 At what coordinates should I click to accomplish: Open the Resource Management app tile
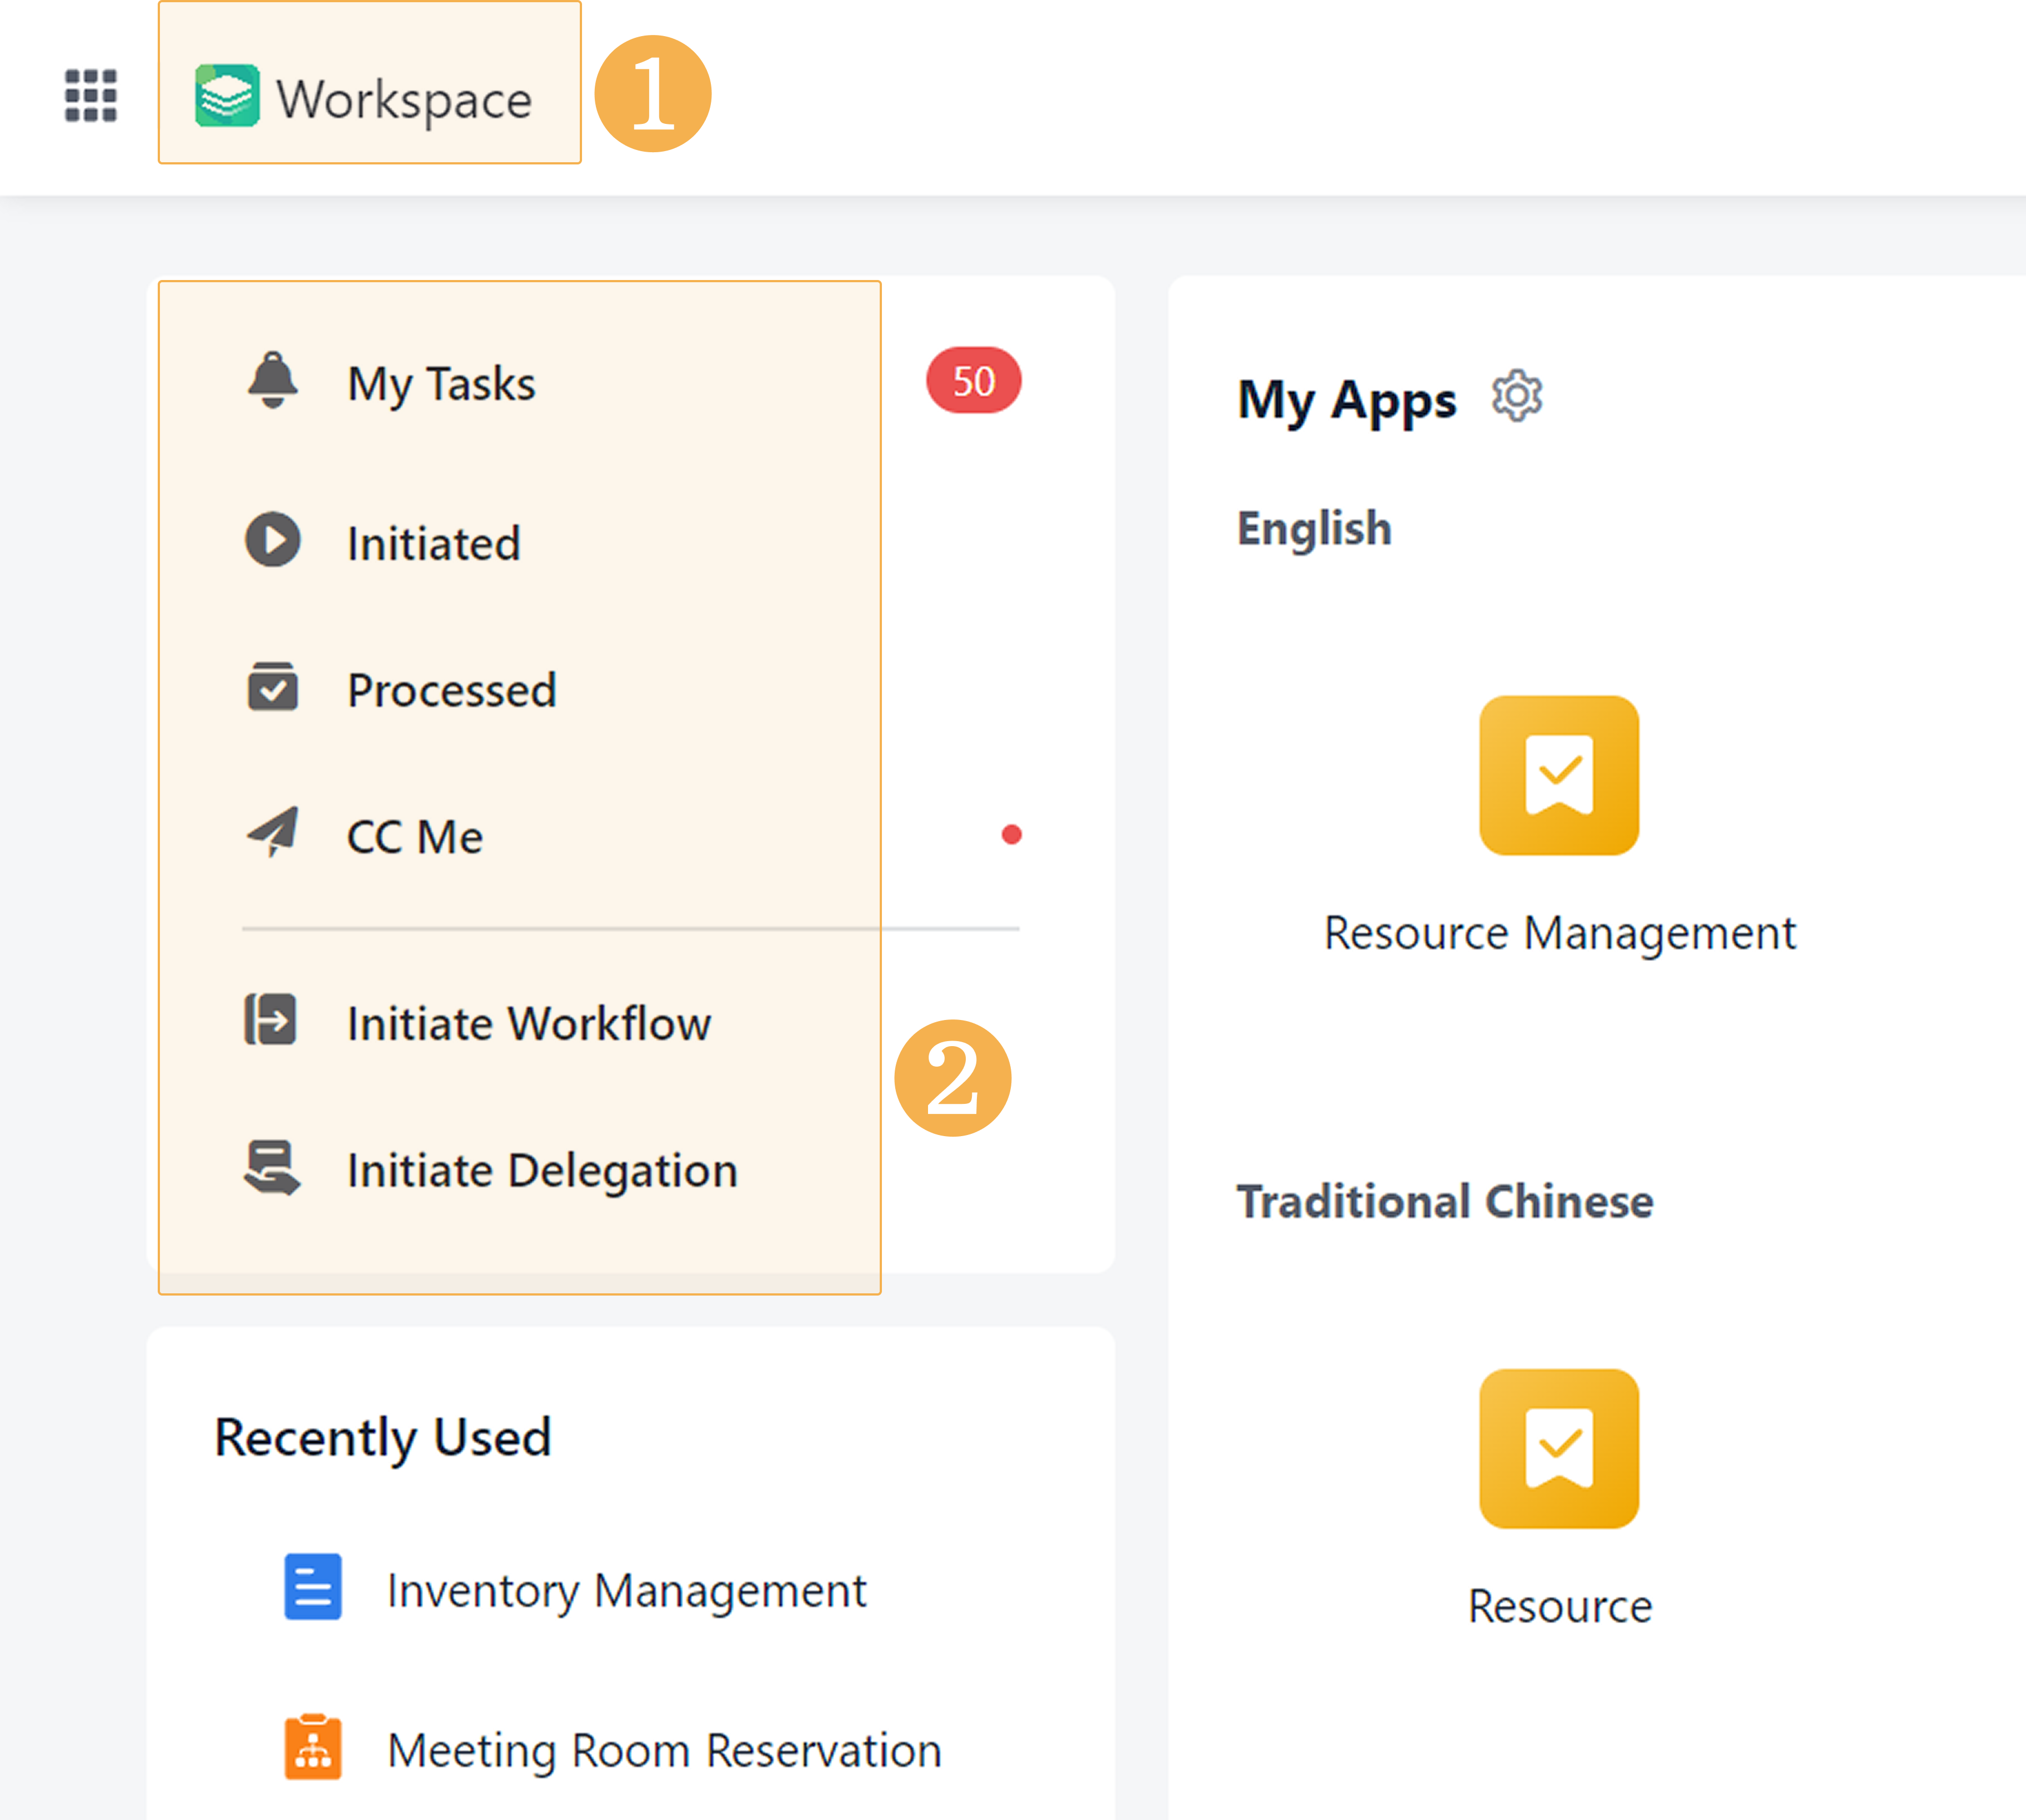point(1558,776)
